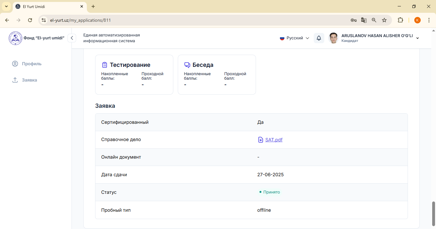Expand the user account menu chevron
This screenshot has width=436, height=229.
[417, 38]
